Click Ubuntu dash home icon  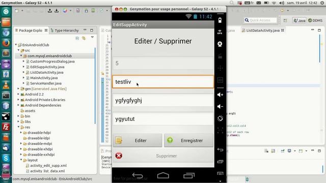point(6,11)
